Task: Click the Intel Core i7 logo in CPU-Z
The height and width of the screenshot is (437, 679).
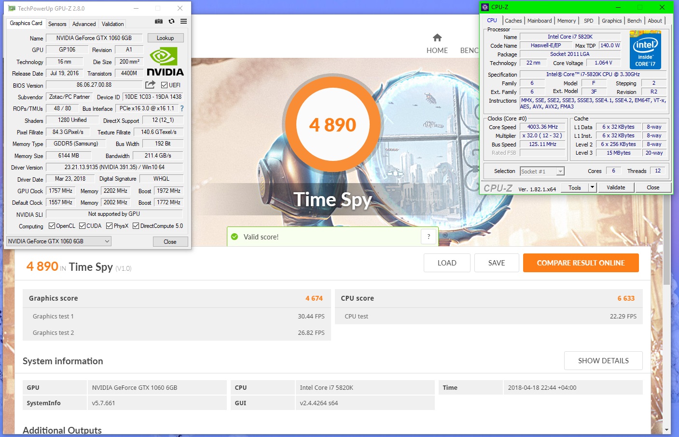Action: pyautogui.click(x=645, y=50)
